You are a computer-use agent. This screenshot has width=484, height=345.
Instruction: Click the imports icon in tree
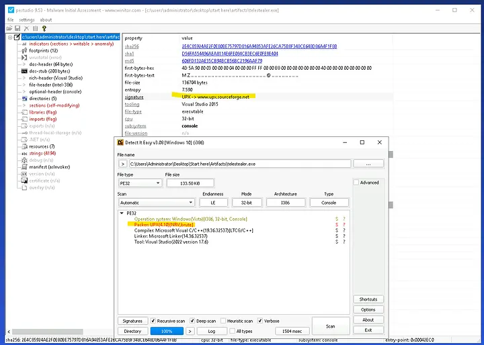24,119
